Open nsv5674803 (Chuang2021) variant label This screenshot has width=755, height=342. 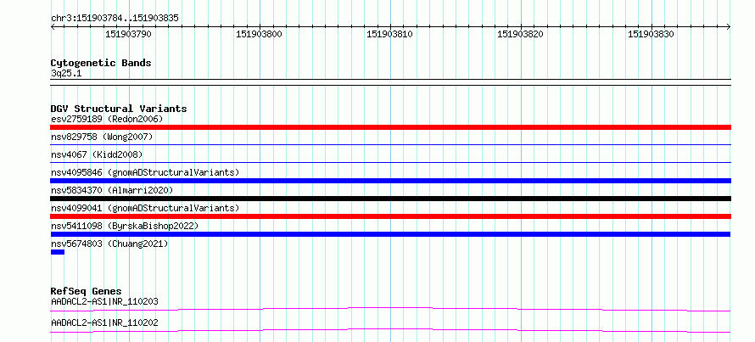point(109,244)
